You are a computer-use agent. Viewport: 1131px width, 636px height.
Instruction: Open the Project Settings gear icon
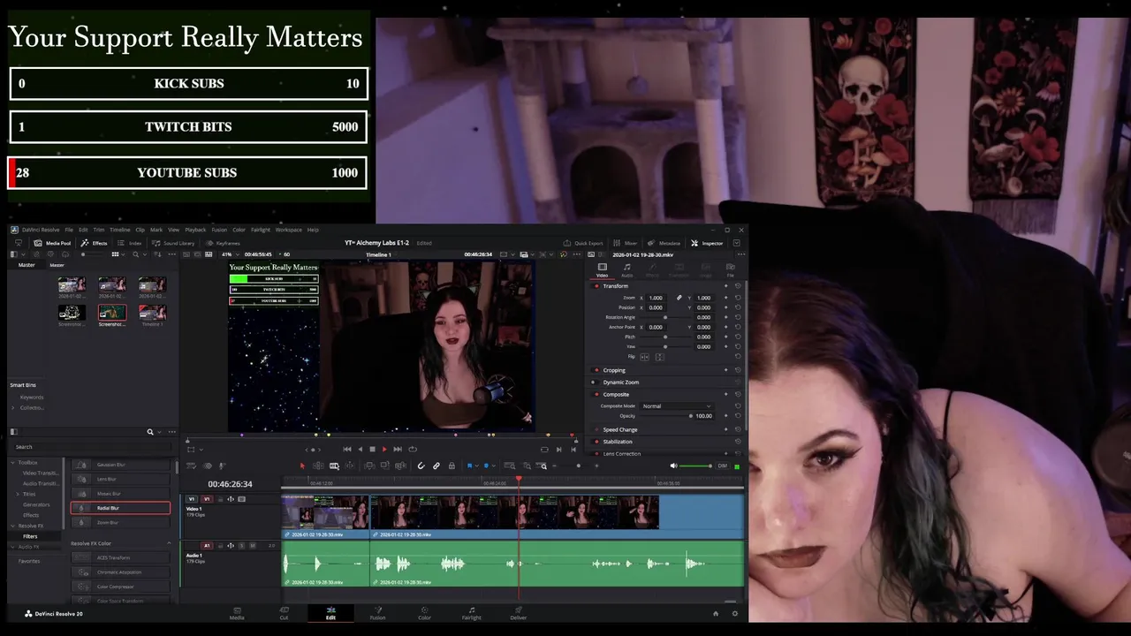734,613
